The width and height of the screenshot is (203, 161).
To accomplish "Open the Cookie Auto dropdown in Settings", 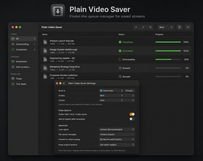I will (x=117, y=100).
